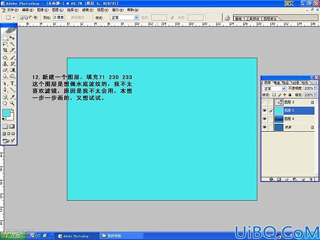The width and height of the screenshot is (320, 240).
Task: Select the Lasso tool
Action: (x=5, y=44)
